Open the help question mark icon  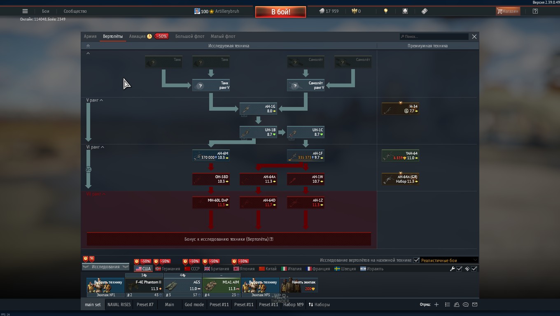tap(535, 11)
